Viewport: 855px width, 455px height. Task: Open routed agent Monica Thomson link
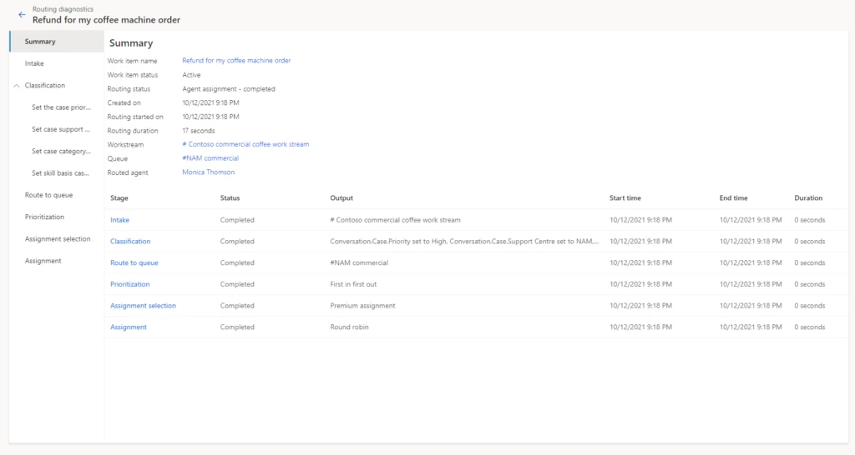tap(209, 172)
